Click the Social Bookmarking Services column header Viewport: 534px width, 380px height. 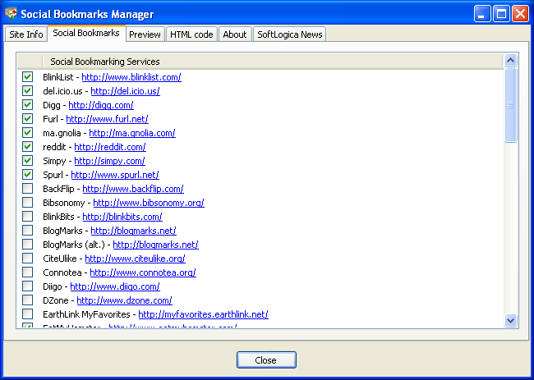click(105, 62)
